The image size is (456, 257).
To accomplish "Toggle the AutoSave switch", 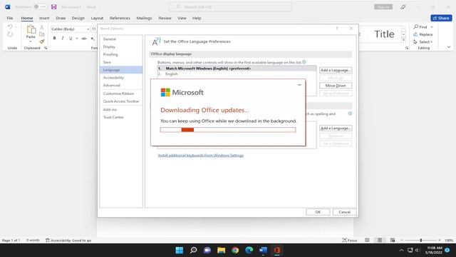I will (x=41, y=6).
